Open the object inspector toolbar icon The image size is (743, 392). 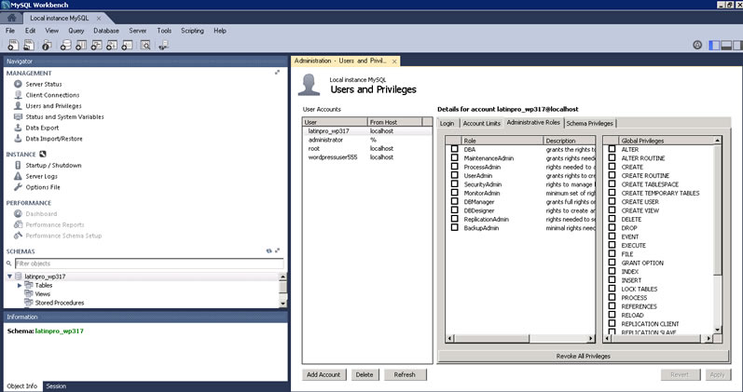(47, 45)
